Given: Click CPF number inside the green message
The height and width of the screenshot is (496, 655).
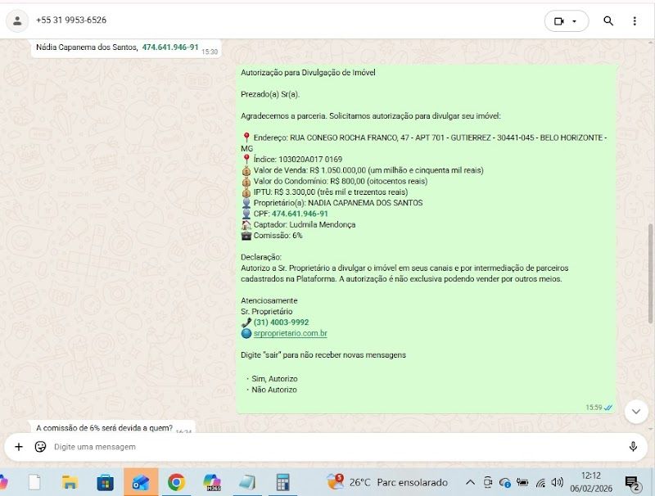Looking at the screenshot, I should (x=300, y=214).
